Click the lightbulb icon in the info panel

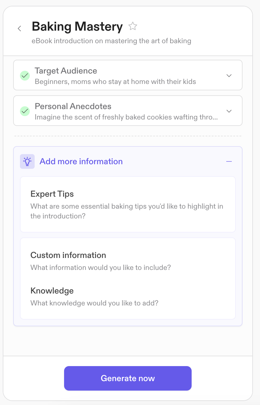[27, 161]
